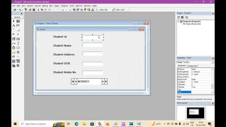Select the FileListBox tool in toolbox
This screenshot has height=127, width=226.
[18, 52]
